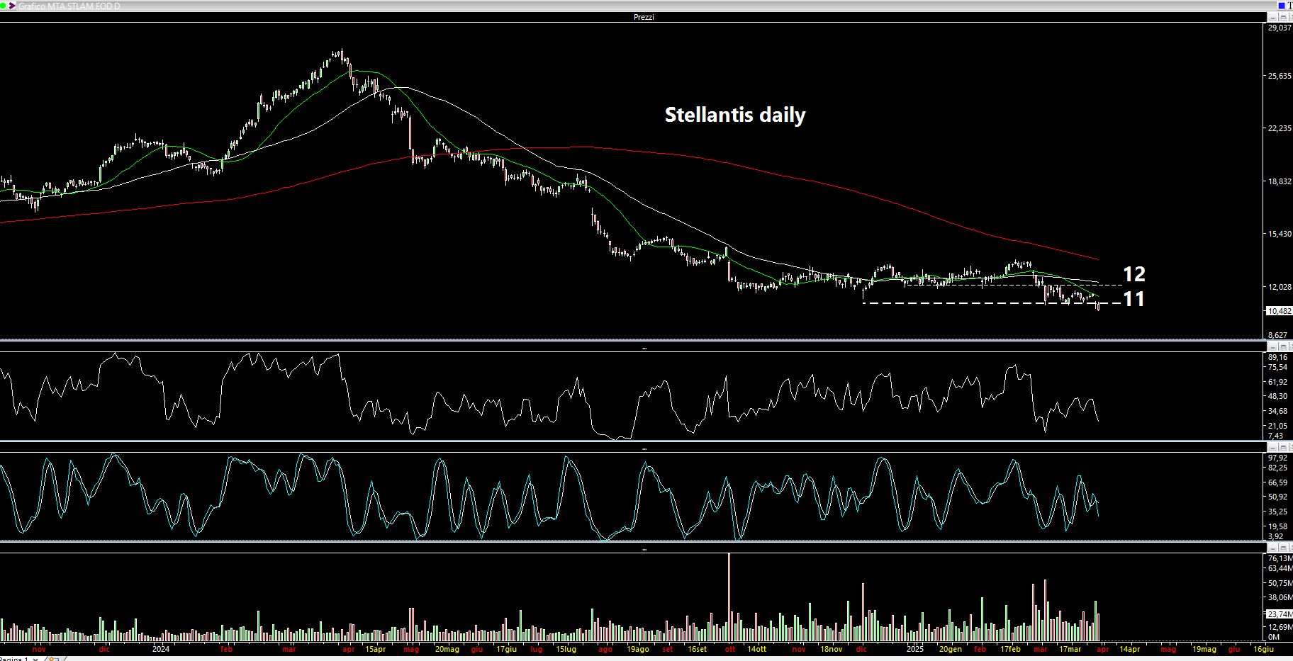
Task: Select the dashed horizontal line at level 11
Action: click(991, 303)
